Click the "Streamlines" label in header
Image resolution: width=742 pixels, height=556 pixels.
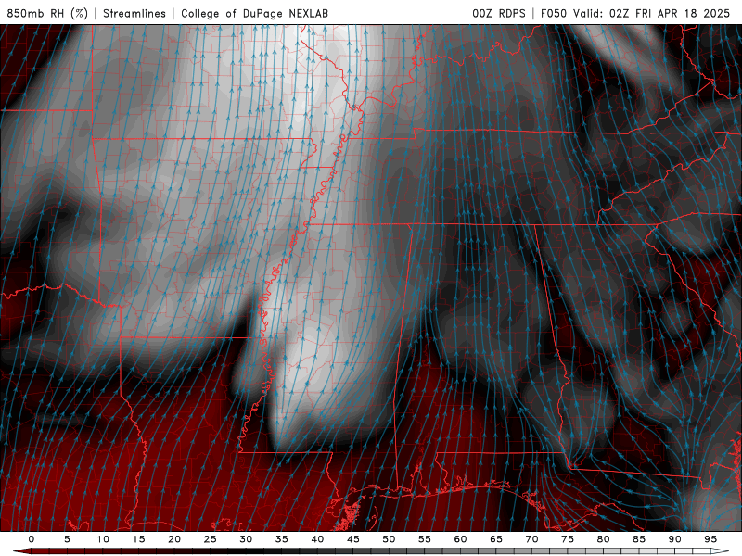(x=134, y=13)
